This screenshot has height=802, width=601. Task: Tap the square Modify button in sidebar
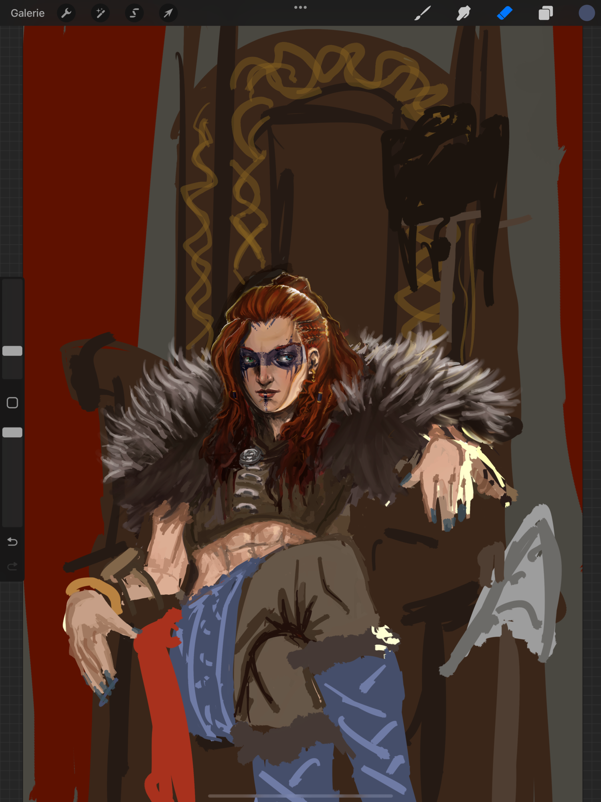click(x=12, y=403)
